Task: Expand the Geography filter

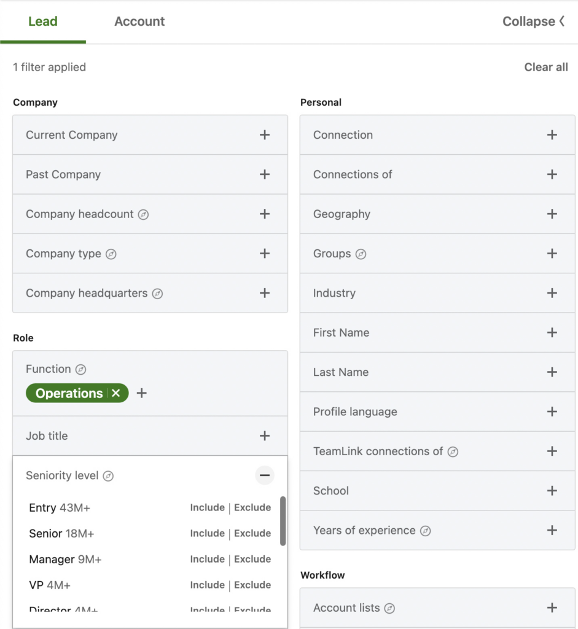Action: 552,214
